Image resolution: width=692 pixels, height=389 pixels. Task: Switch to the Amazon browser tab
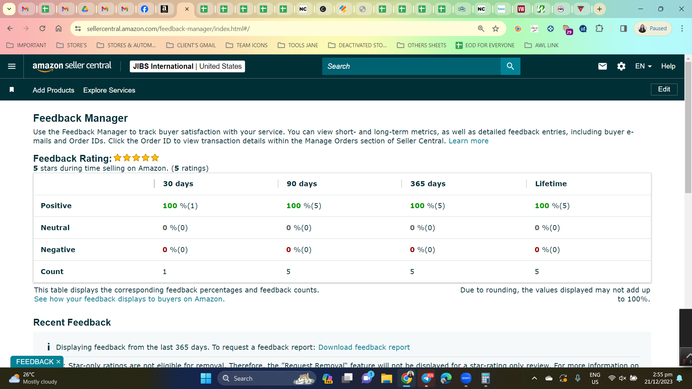164,9
